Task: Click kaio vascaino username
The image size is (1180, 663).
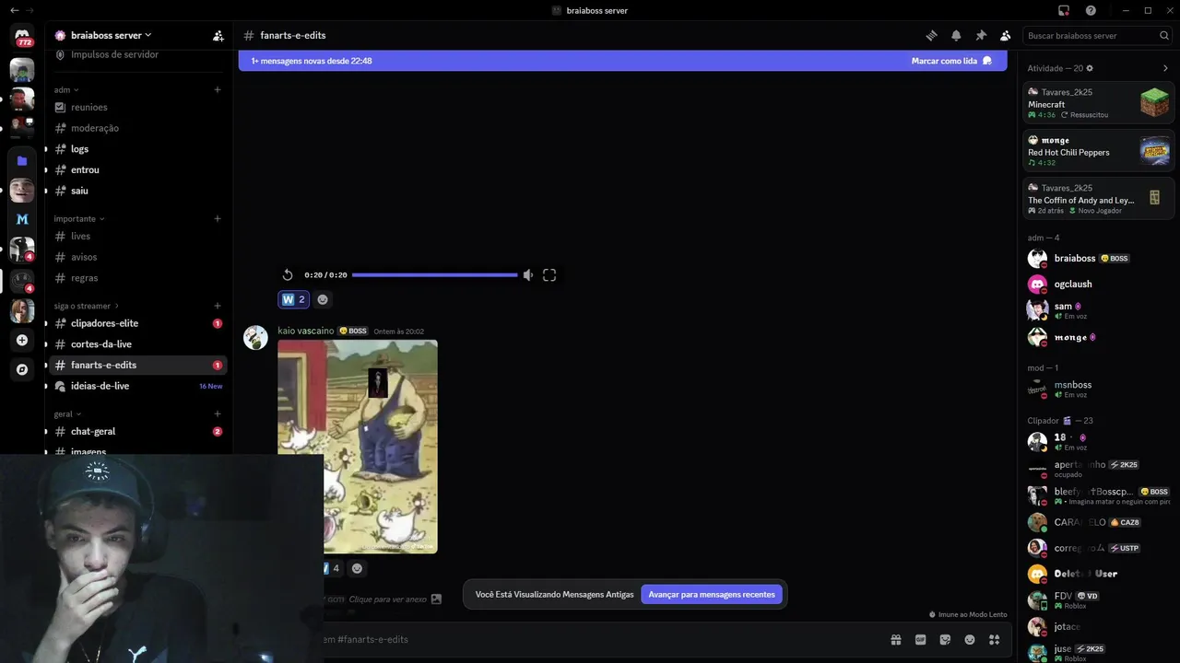Action: [306, 331]
